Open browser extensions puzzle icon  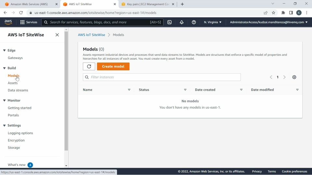click(283, 13)
